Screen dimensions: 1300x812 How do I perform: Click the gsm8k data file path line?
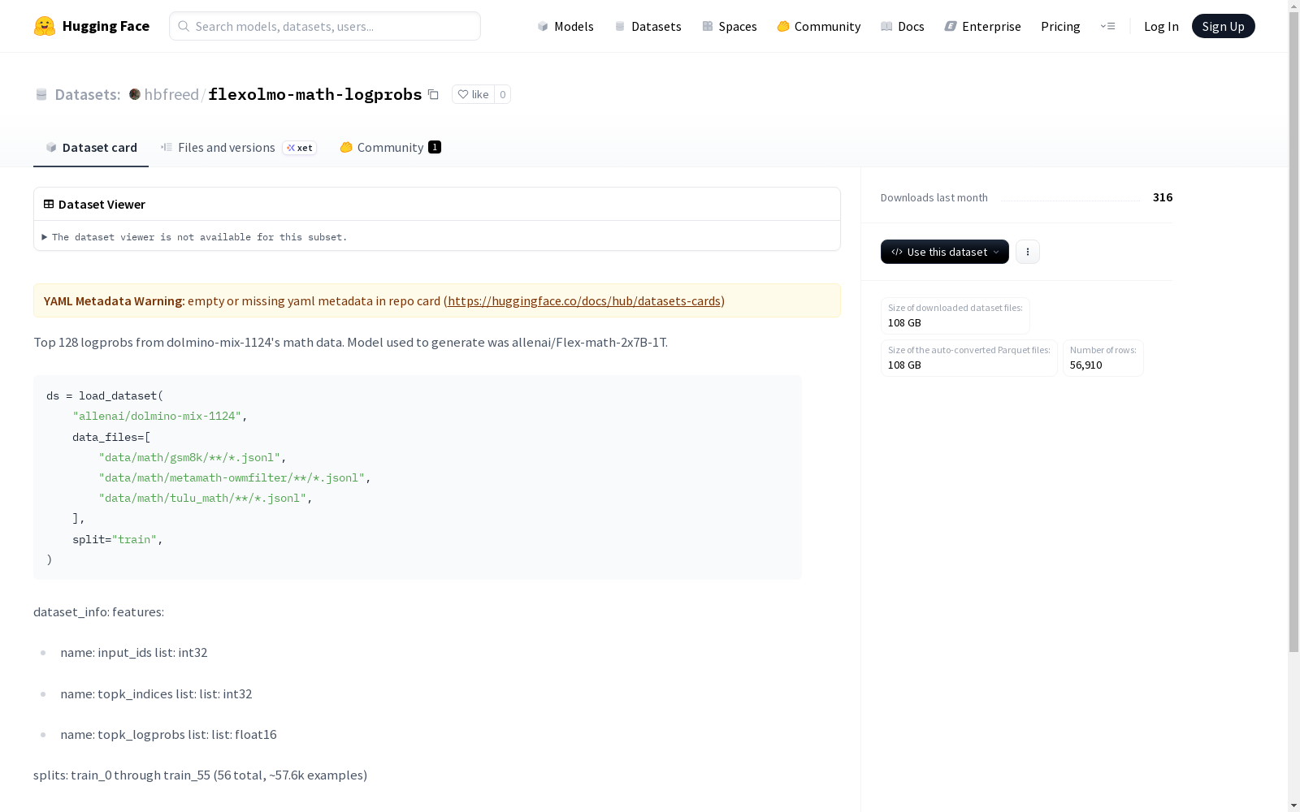[193, 457]
